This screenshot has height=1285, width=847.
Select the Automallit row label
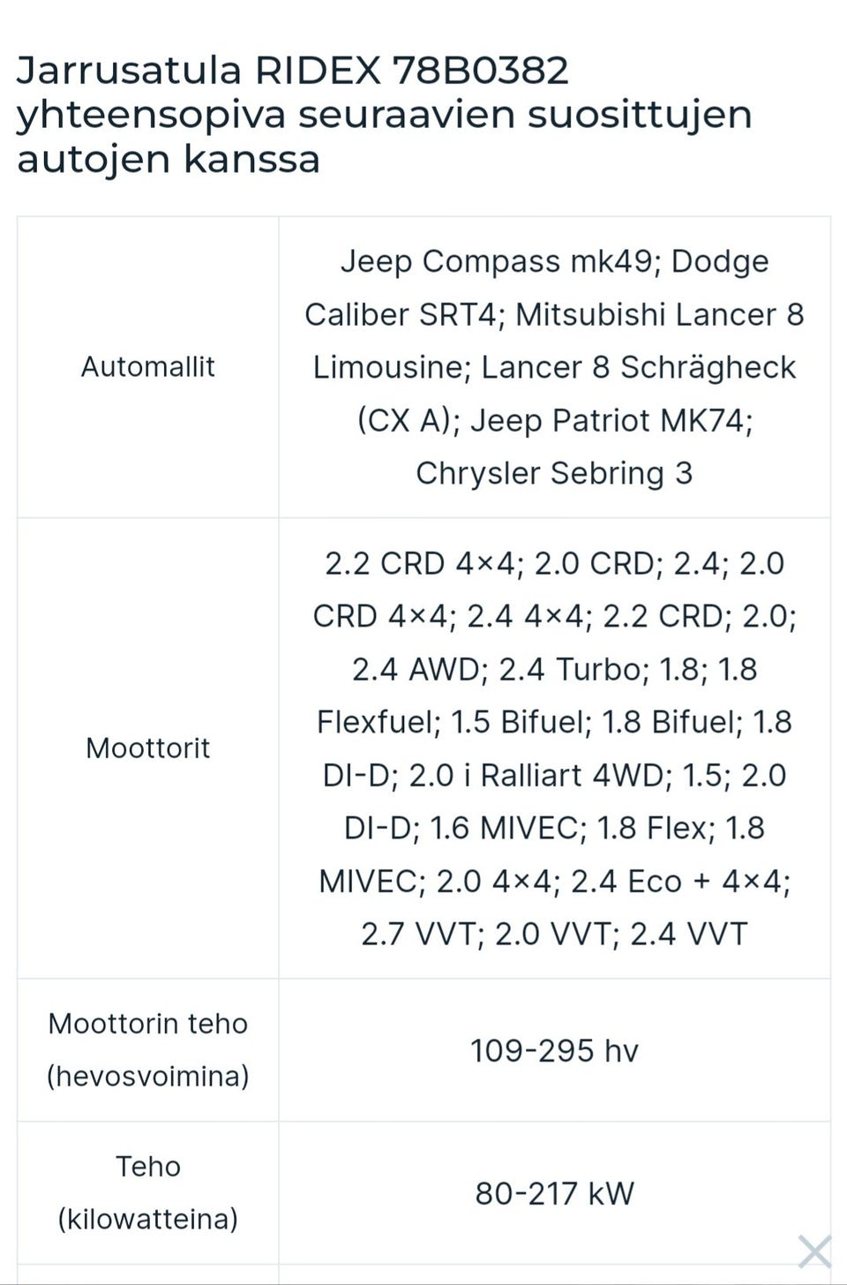point(147,367)
